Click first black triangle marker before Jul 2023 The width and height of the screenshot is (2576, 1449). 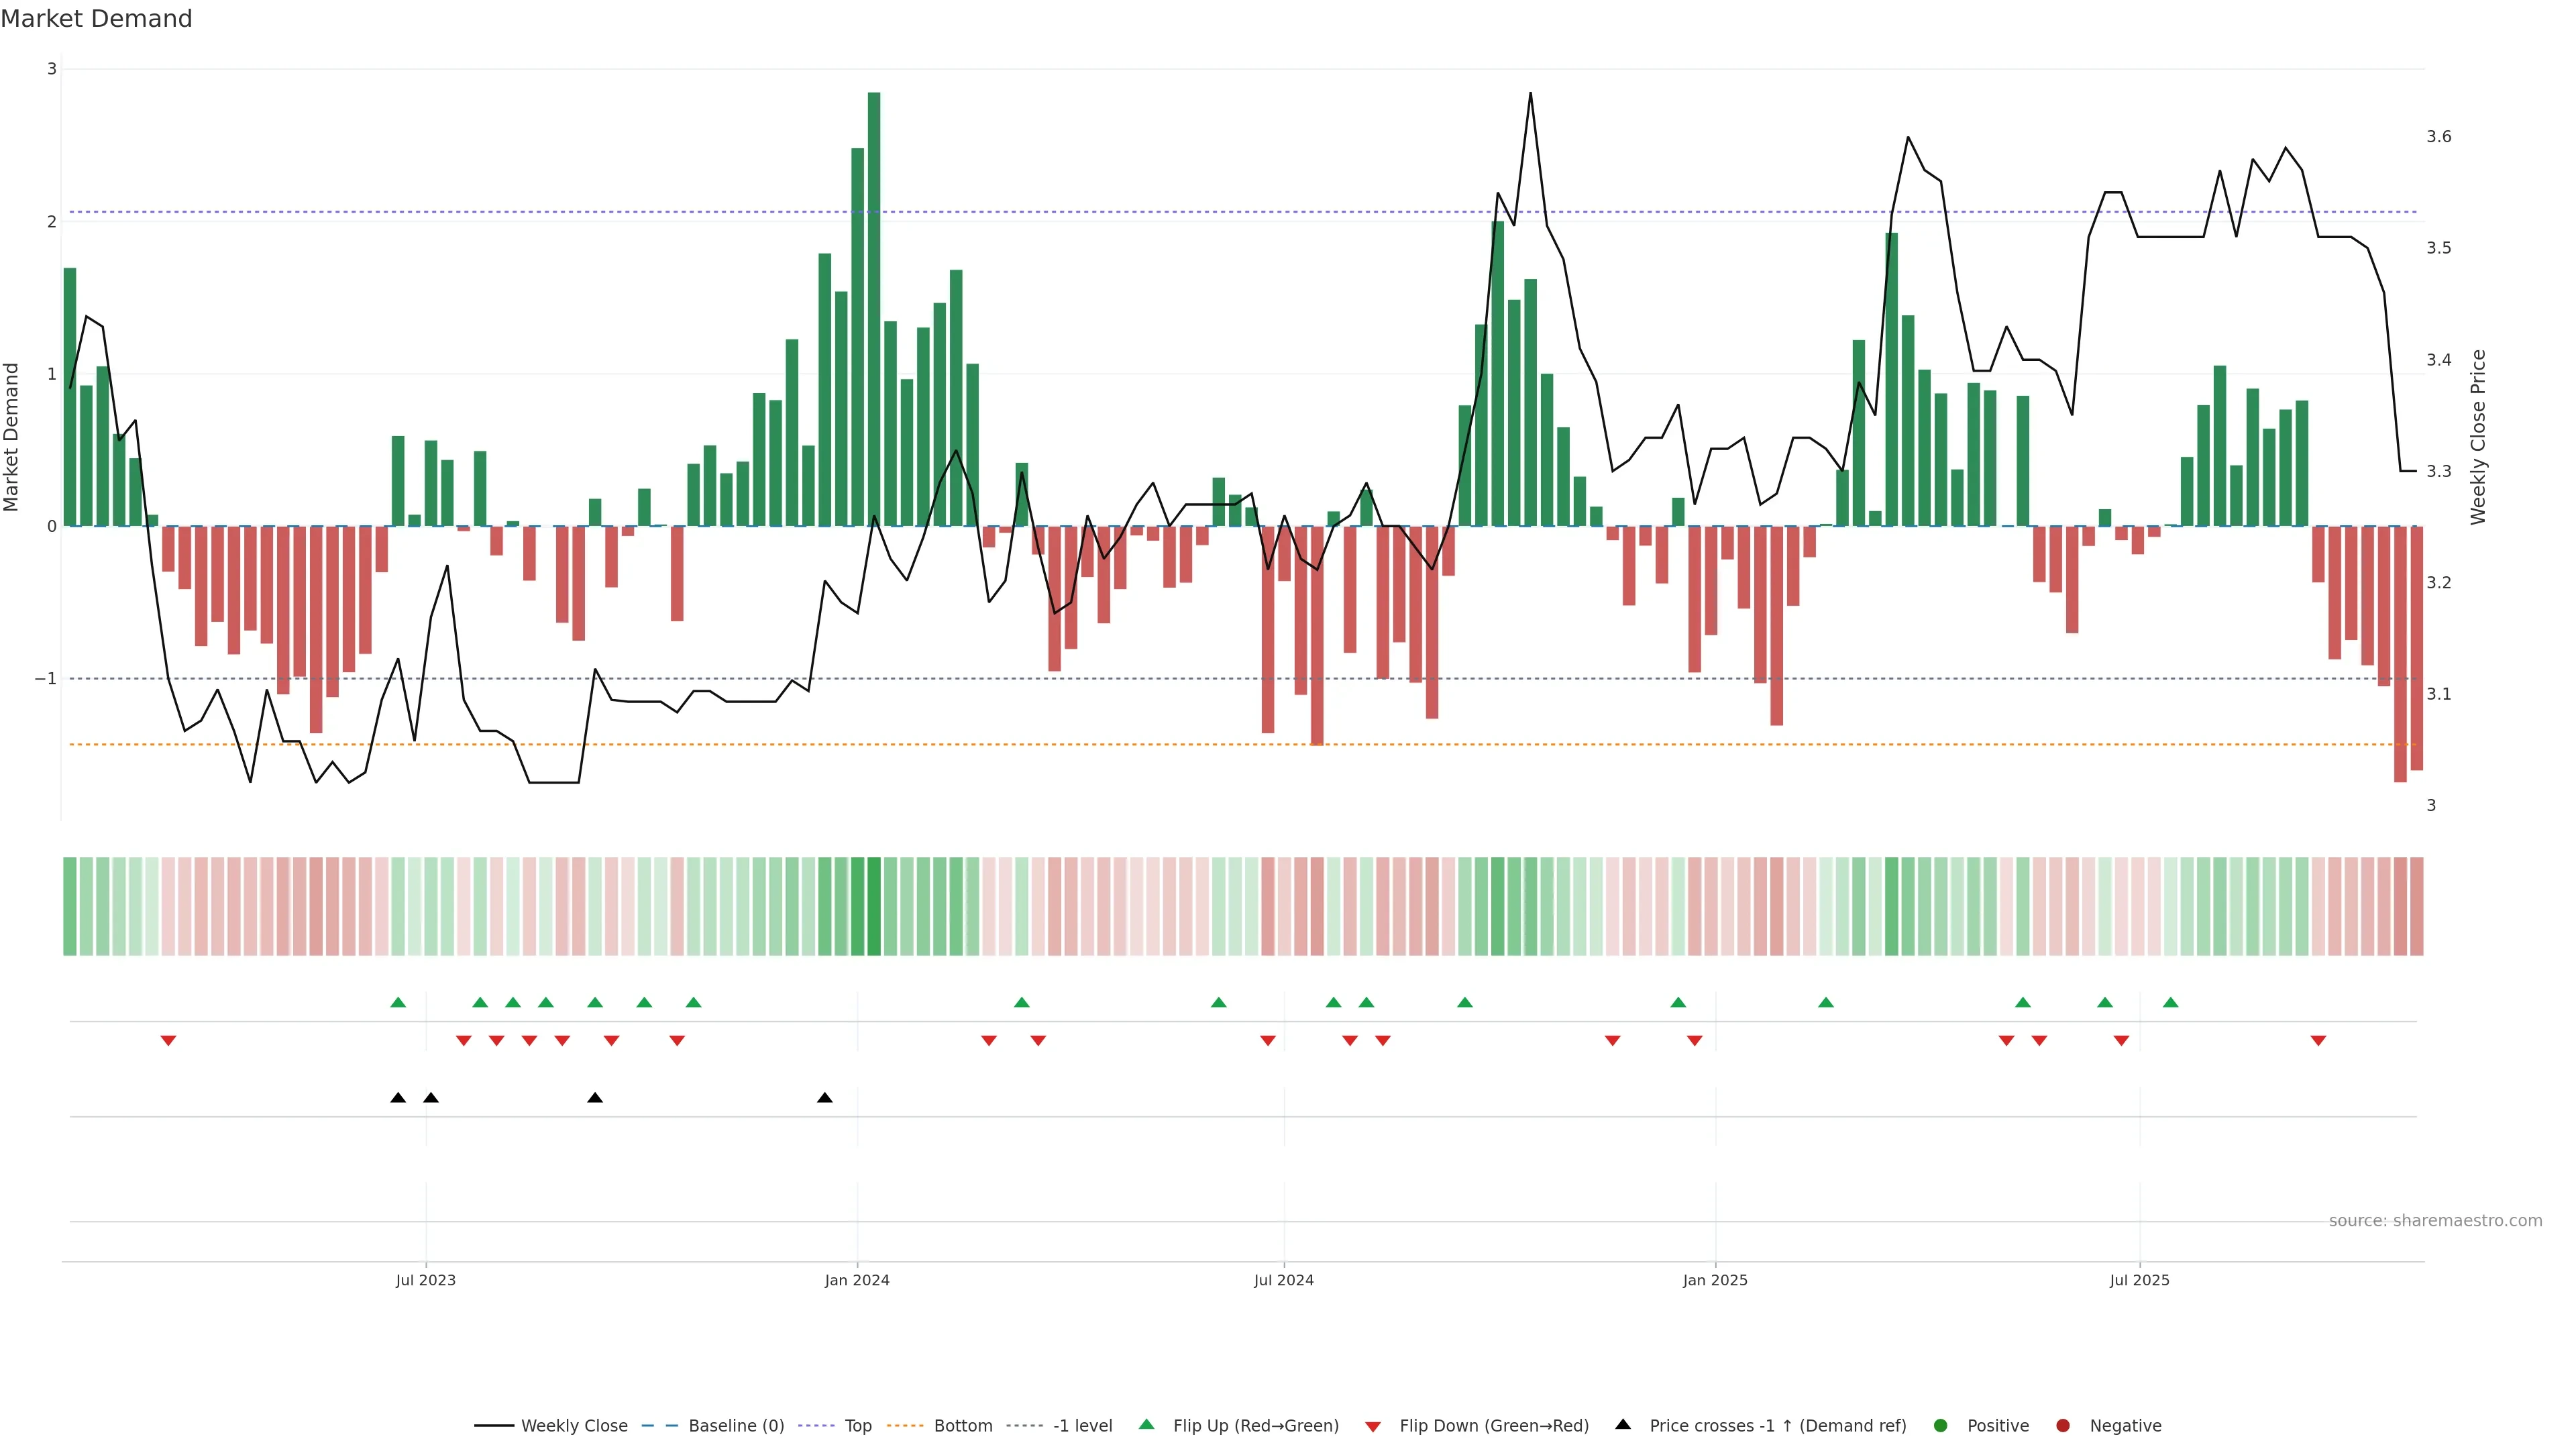tap(398, 1098)
